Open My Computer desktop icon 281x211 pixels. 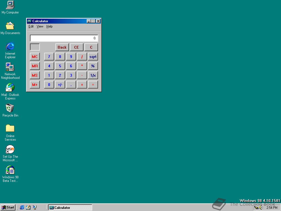tap(10, 7)
